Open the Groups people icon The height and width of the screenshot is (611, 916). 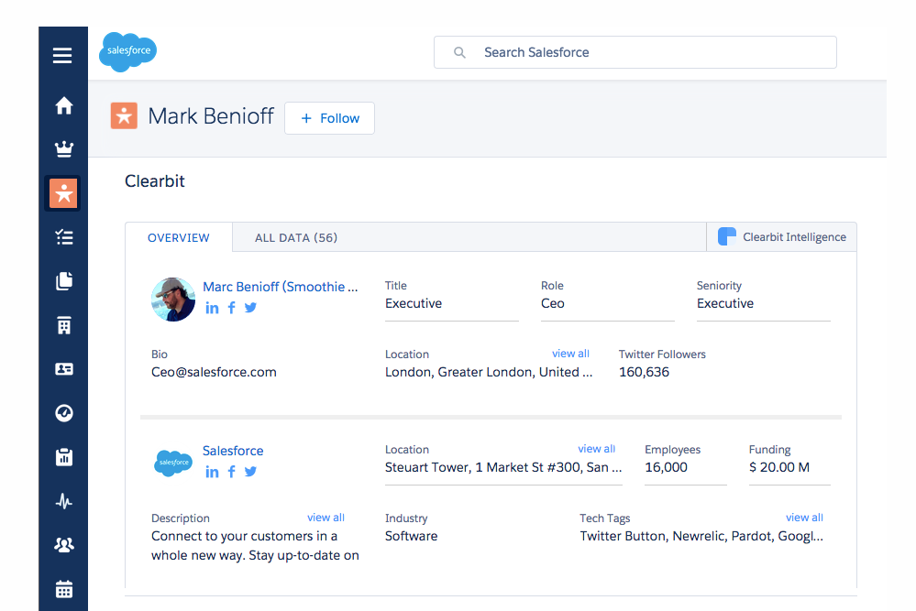(x=63, y=545)
